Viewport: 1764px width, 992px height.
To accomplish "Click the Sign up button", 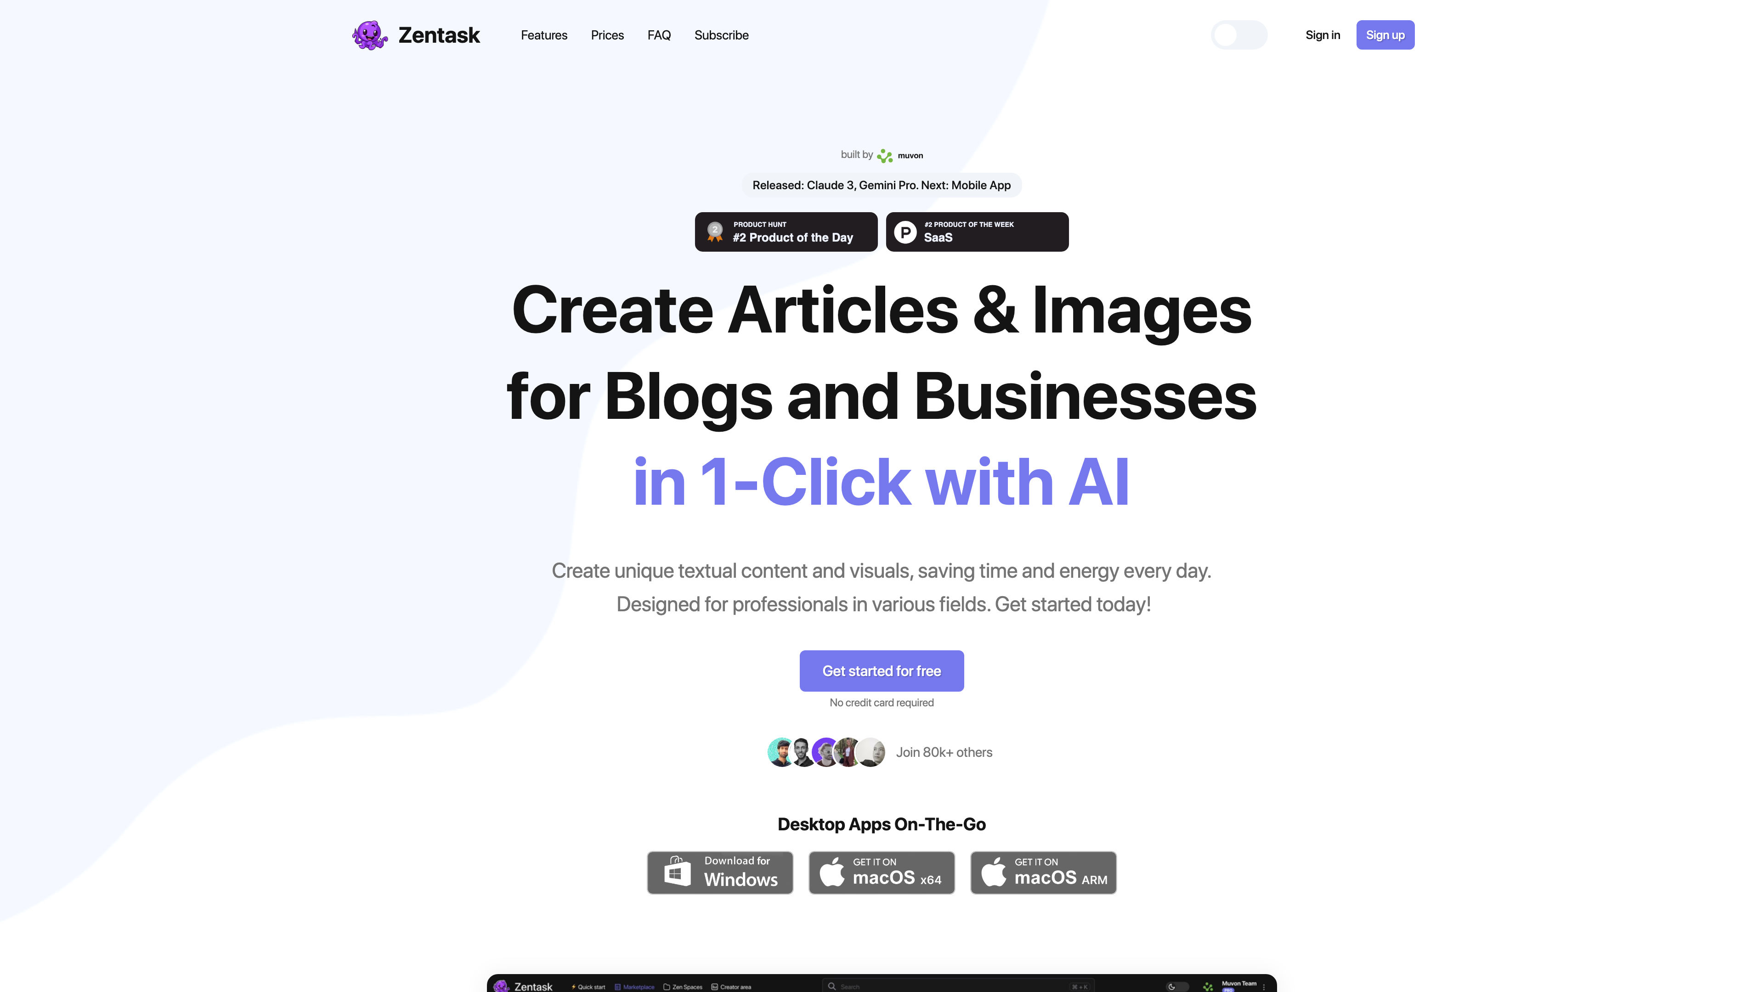I will [x=1385, y=34].
